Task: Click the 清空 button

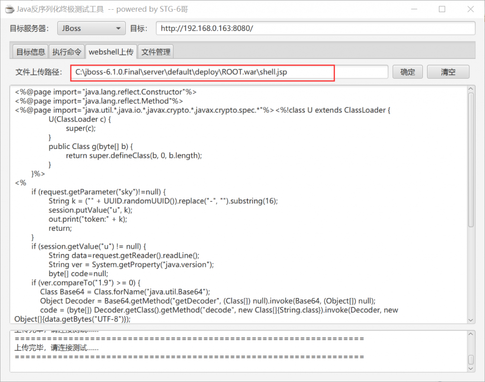Action: point(448,72)
